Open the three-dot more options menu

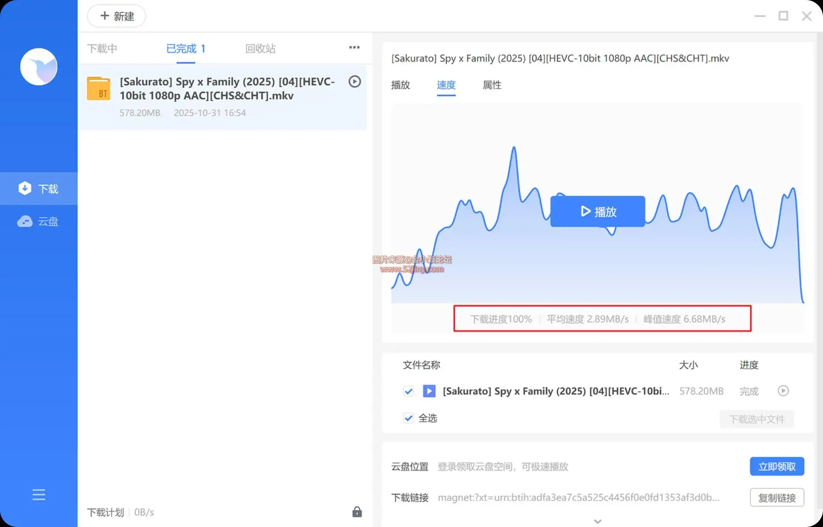coord(354,47)
